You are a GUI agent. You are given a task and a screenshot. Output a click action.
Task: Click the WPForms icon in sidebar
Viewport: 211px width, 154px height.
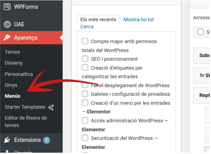point(7,7)
